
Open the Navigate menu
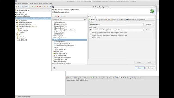point(25,4)
